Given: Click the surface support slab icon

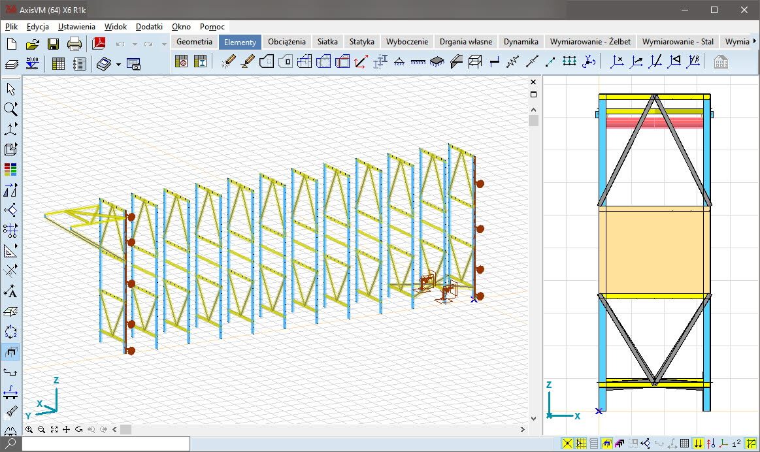Looking at the screenshot, I should [437, 62].
